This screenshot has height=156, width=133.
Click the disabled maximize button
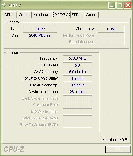click(120, 5)
